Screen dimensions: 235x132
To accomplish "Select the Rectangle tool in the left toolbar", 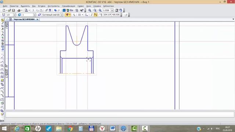I will 2,99.
